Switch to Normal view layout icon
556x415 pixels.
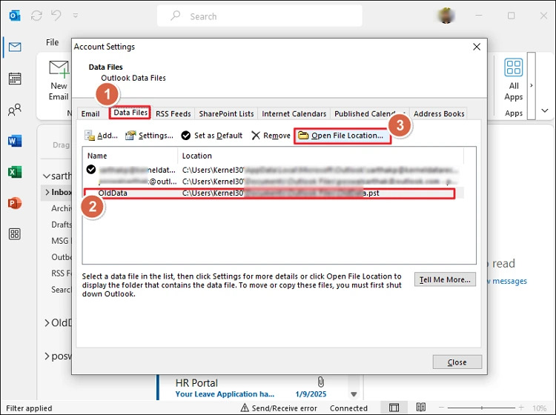click(394, 408)
